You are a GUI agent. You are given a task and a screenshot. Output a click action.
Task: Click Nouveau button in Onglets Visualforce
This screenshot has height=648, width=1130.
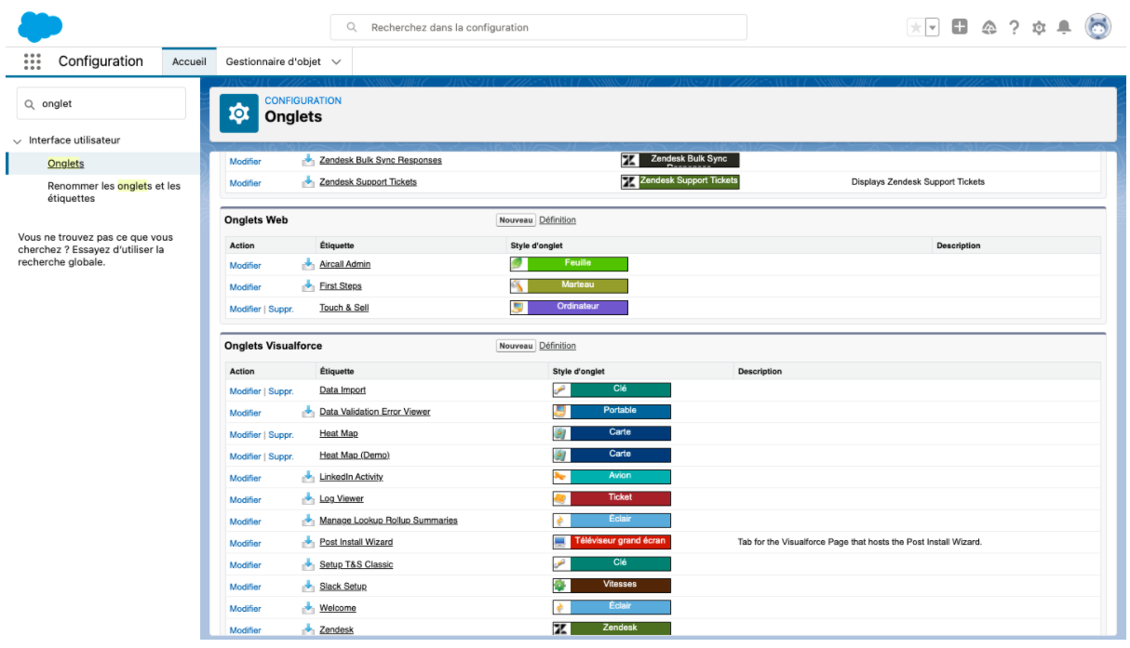516,346
